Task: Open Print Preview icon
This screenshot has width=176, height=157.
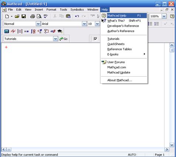Action: pyautogui.click(x=39, y=16)
